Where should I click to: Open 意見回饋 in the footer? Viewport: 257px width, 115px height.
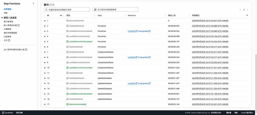pyautogui.click(x=19, y=113)
